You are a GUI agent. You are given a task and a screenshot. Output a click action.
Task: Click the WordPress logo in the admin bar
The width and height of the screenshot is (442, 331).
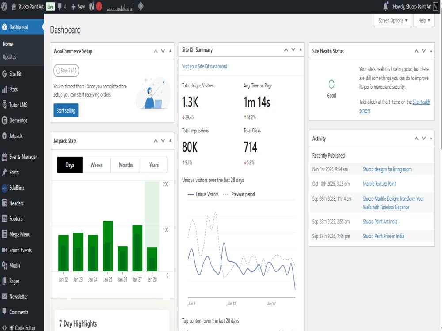click(4, 7)
